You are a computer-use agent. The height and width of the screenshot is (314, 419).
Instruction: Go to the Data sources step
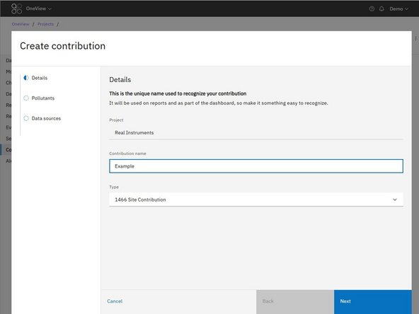tap(46, 118)
